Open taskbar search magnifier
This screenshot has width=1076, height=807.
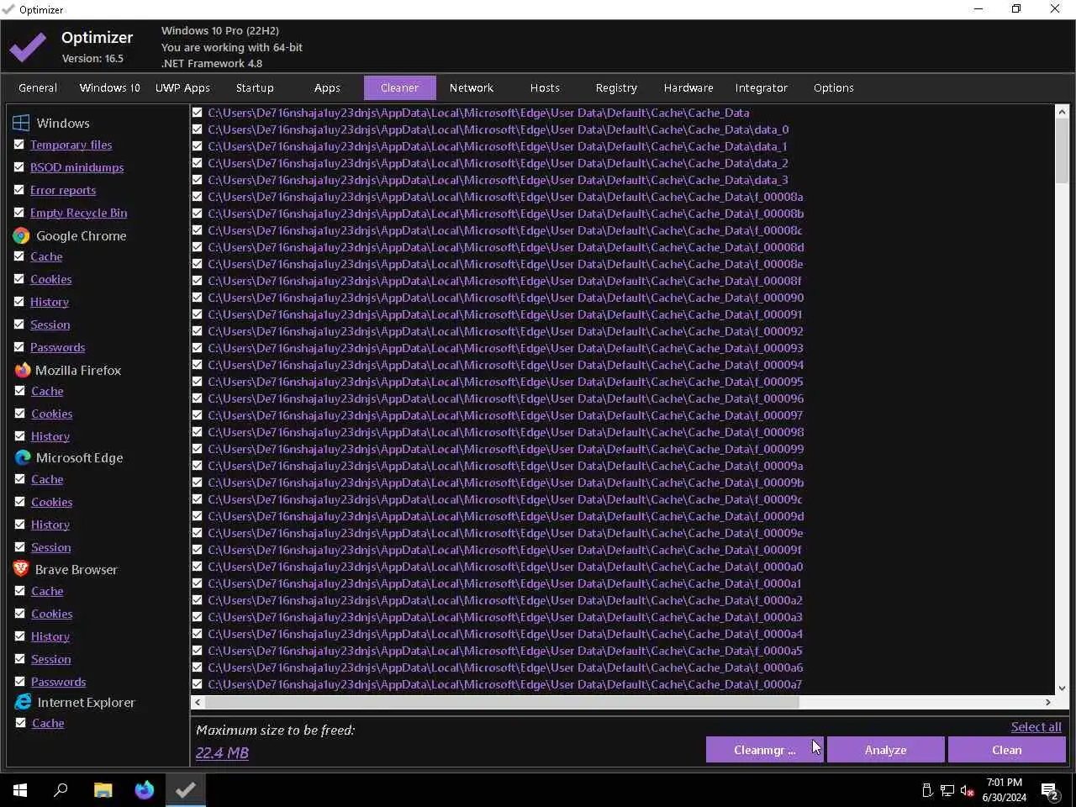pos(61,790)
